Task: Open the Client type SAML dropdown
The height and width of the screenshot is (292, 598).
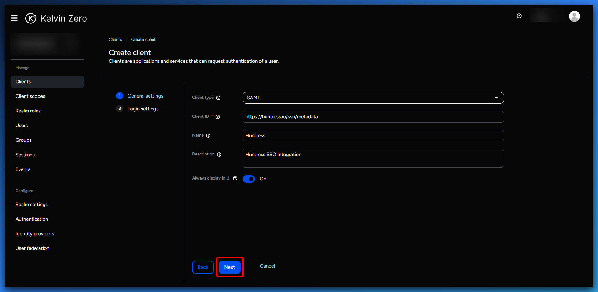Action: coord(373,98)
